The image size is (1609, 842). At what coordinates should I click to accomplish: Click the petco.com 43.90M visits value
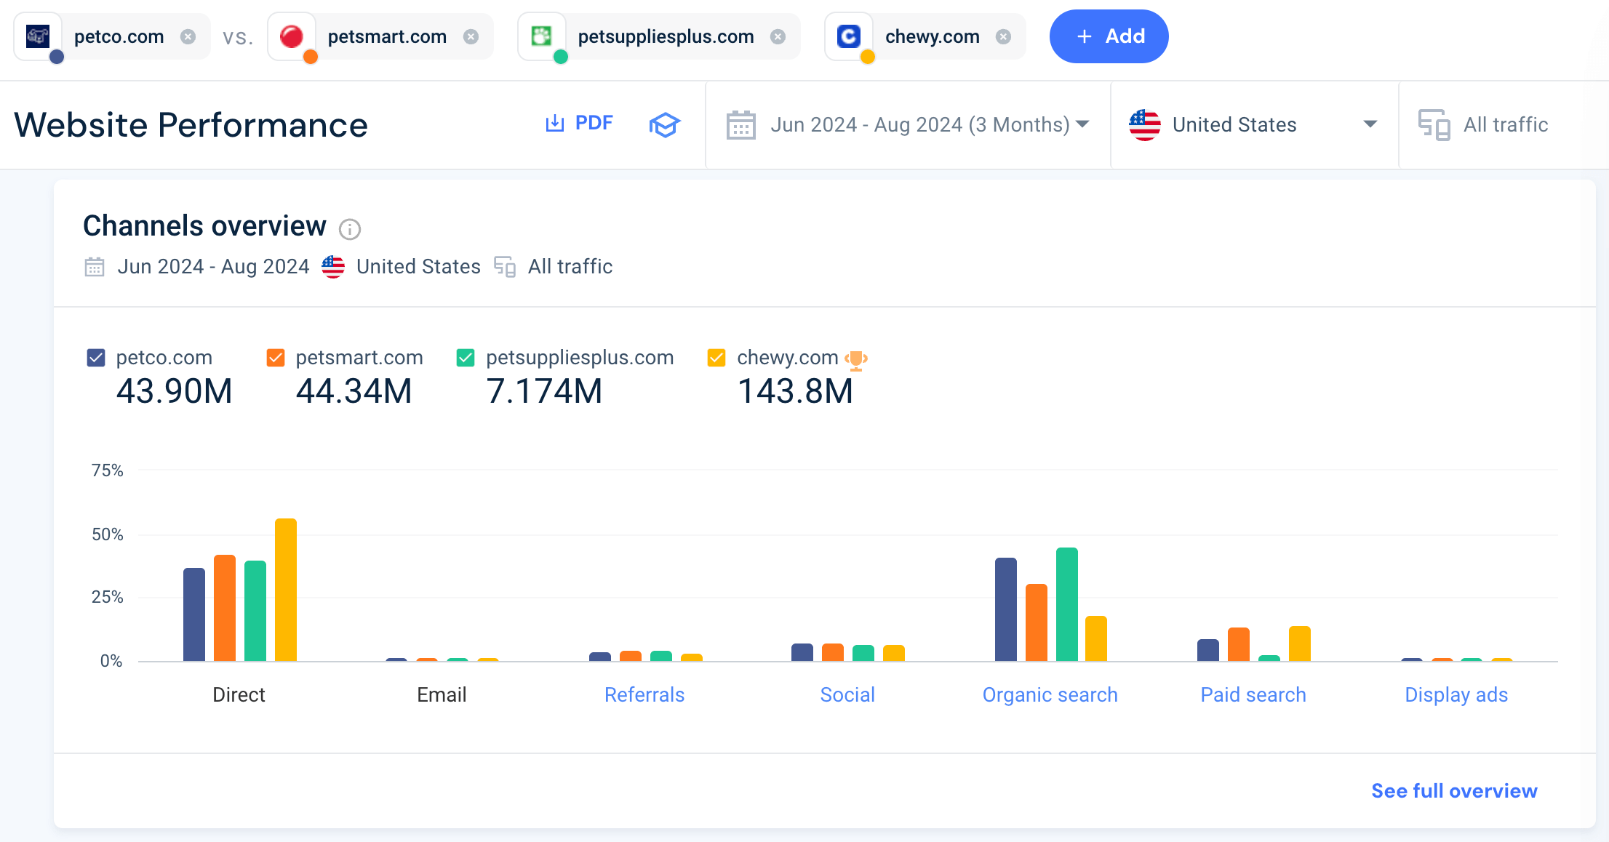(x=175, y=391)
